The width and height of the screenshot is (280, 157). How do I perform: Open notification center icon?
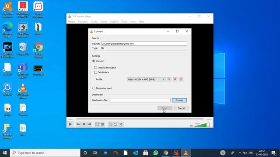click(x=273, y=153)
